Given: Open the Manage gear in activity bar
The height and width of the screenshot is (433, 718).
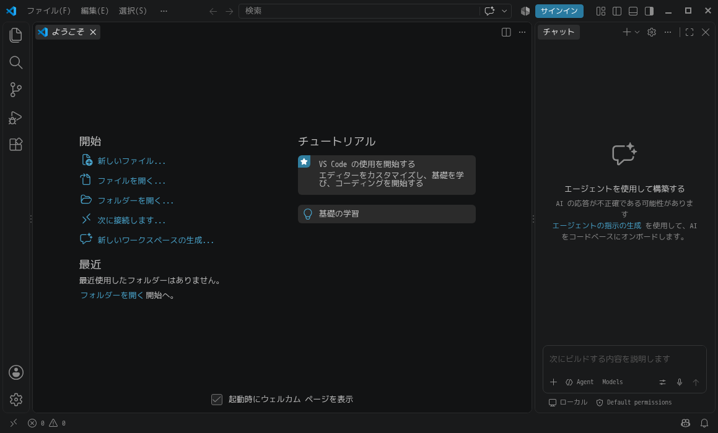Looking at the screenshot, I should tap(16, 399).
